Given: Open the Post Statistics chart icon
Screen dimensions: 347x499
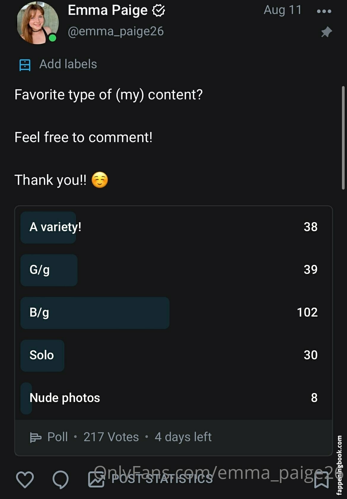Looking at the screenshot, I should 96,480.
